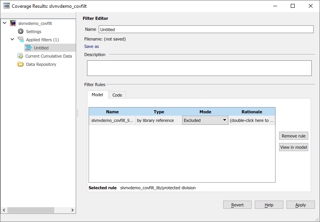Click the Save as link
This screenshot has width=320, height=222.
click(91, 46)
